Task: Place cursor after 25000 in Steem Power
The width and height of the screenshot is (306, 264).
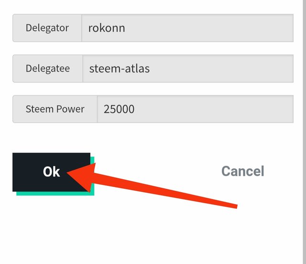Action: click(136, 109)
